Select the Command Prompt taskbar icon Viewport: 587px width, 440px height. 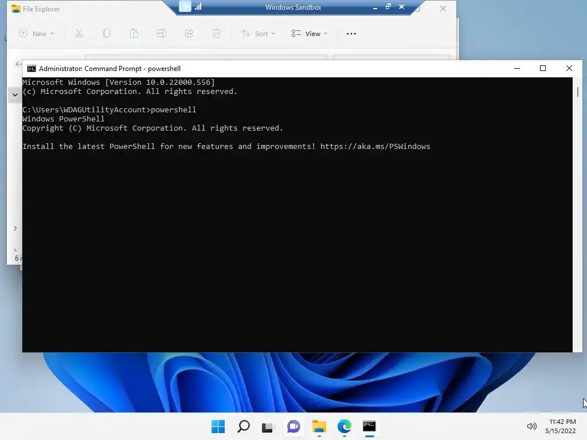point(370,426)
